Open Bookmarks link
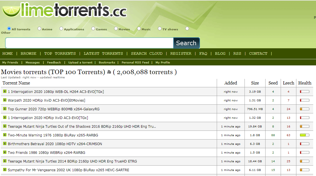This screenshot has width=316, height=176. coord(107,62)
